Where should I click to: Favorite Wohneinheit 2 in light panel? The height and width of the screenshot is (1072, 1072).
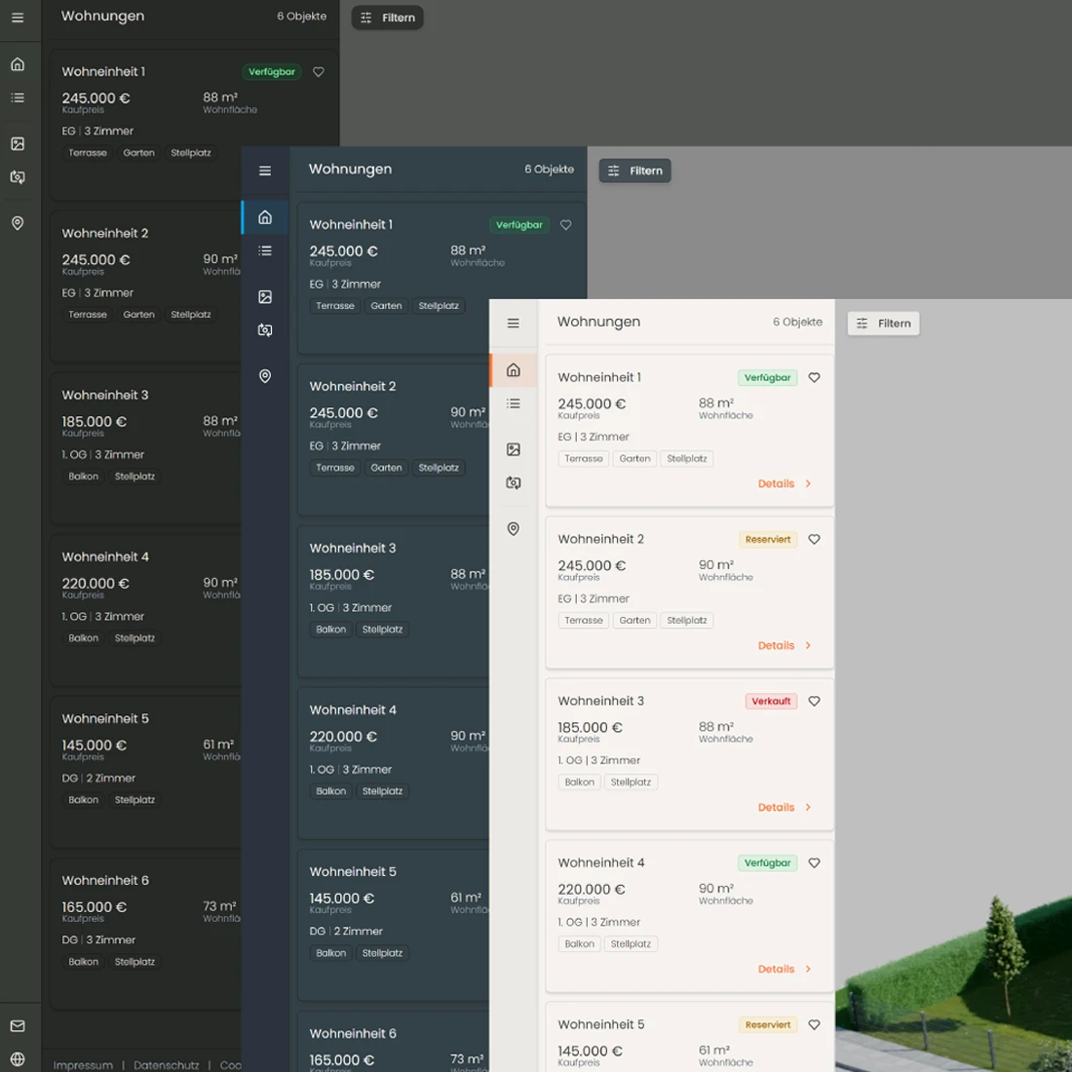click(x=815, y=540)
